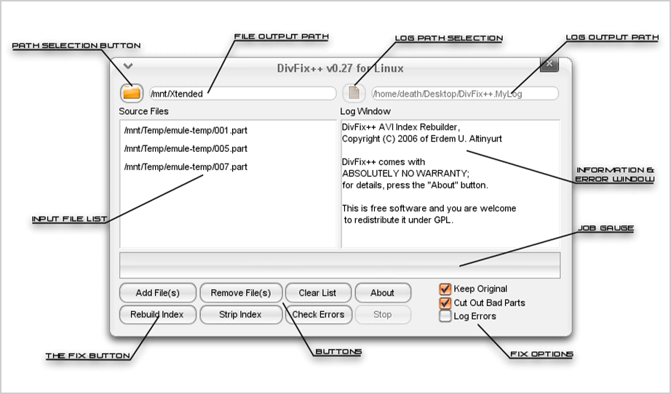The width and height of the screenshot is (671, 394).
Task: Click the ABSOLUTELY NO WARRANTY line in log
Action: click(x=405, y=174)
